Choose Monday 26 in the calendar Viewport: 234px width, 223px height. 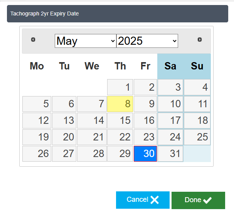(x=37, y=154)
